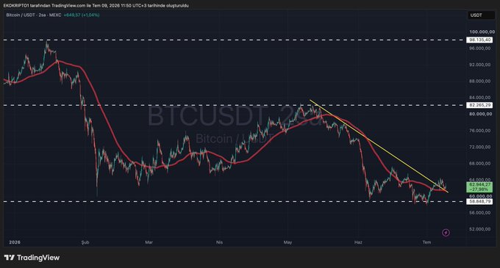This screenshot has height=268, width=500.
Task: Click the 92.000,00 price axis label
Action: 479,65
